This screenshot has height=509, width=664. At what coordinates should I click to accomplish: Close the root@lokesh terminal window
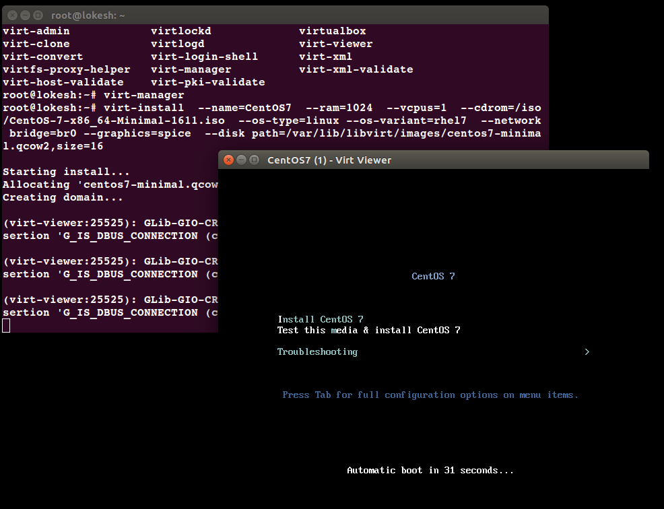(13, 15)
